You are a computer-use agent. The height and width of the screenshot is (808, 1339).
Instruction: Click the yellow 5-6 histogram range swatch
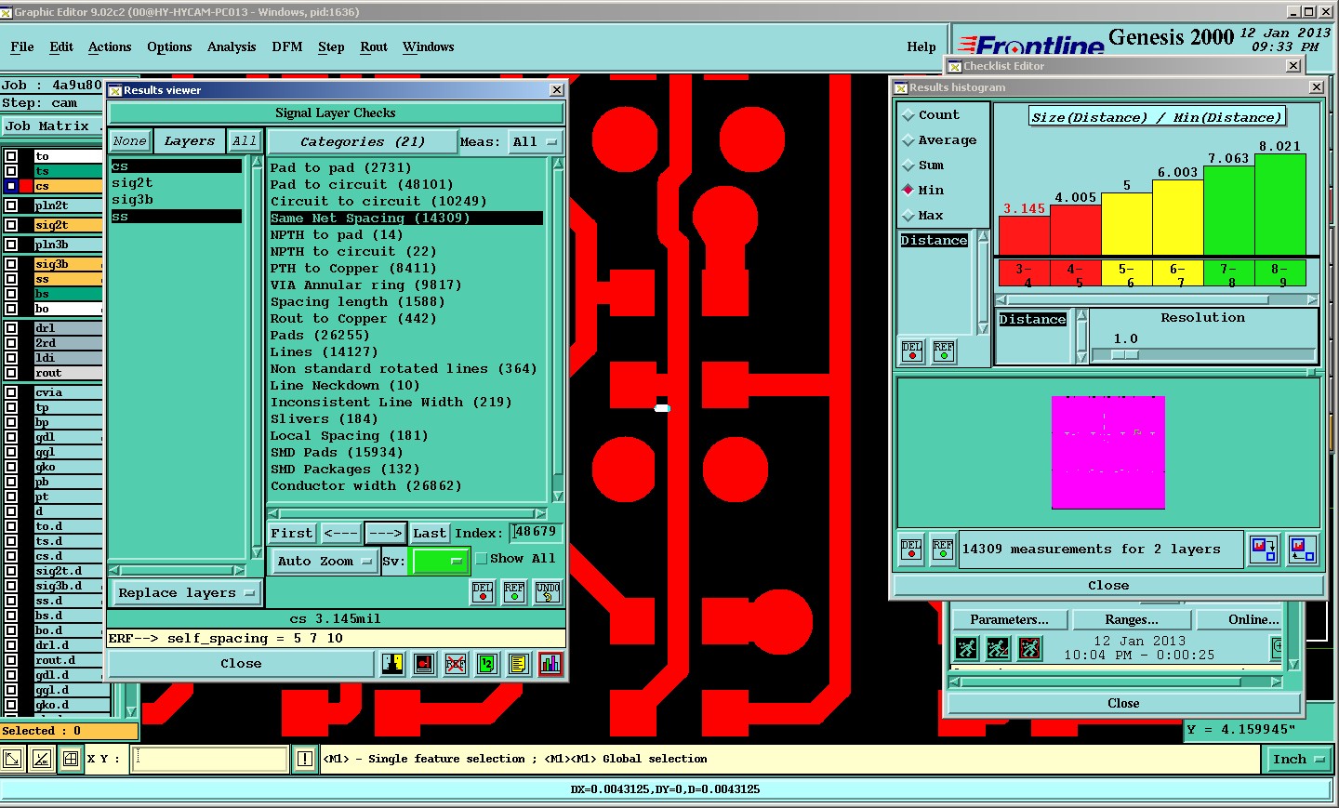point(1126,272)
